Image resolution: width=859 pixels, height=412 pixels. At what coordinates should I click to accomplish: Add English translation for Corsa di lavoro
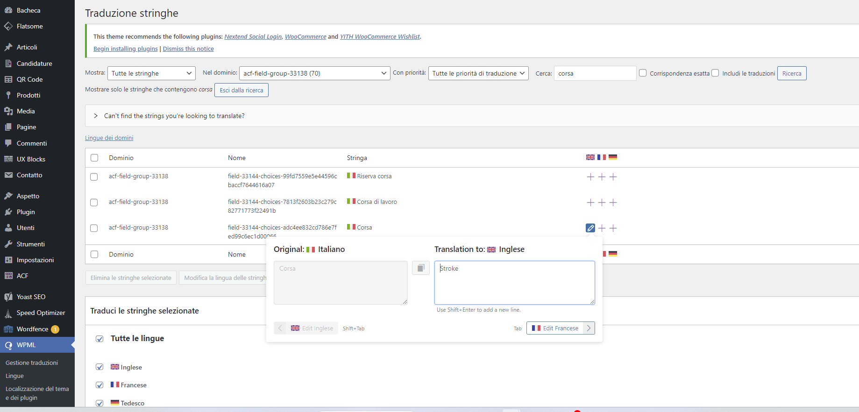coord(590,203)
